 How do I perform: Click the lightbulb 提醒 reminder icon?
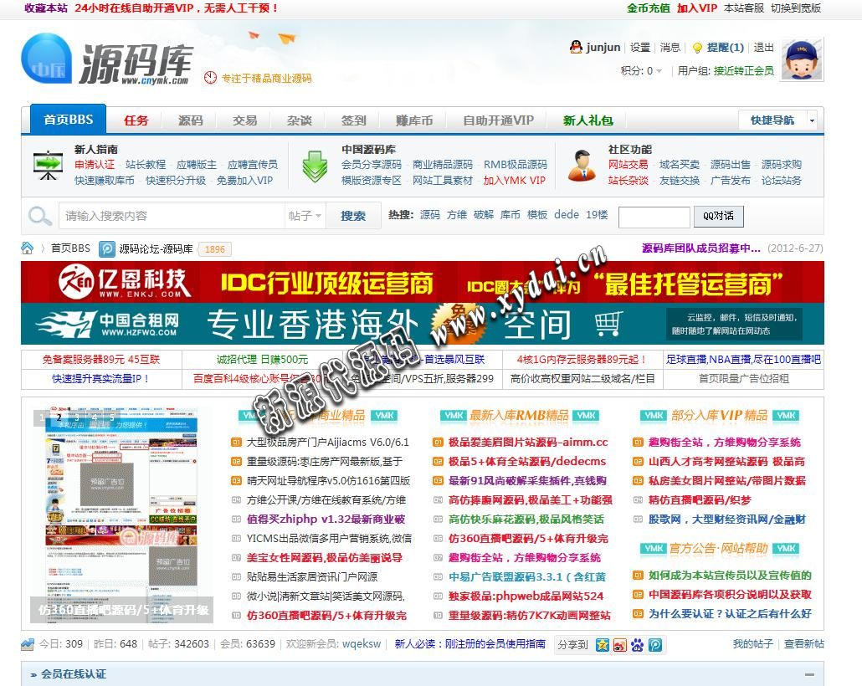[697, 48]
